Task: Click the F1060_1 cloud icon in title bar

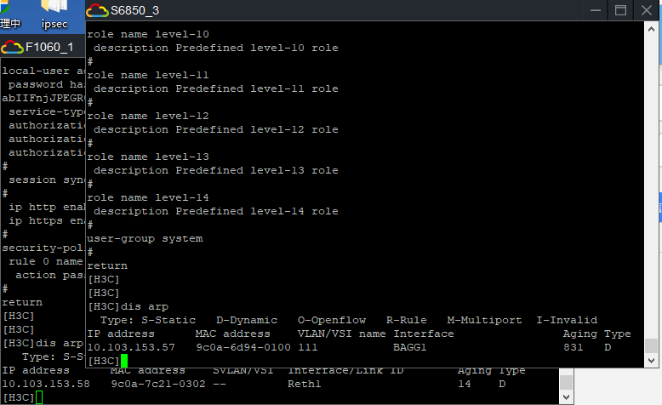Action: [12, 47]
